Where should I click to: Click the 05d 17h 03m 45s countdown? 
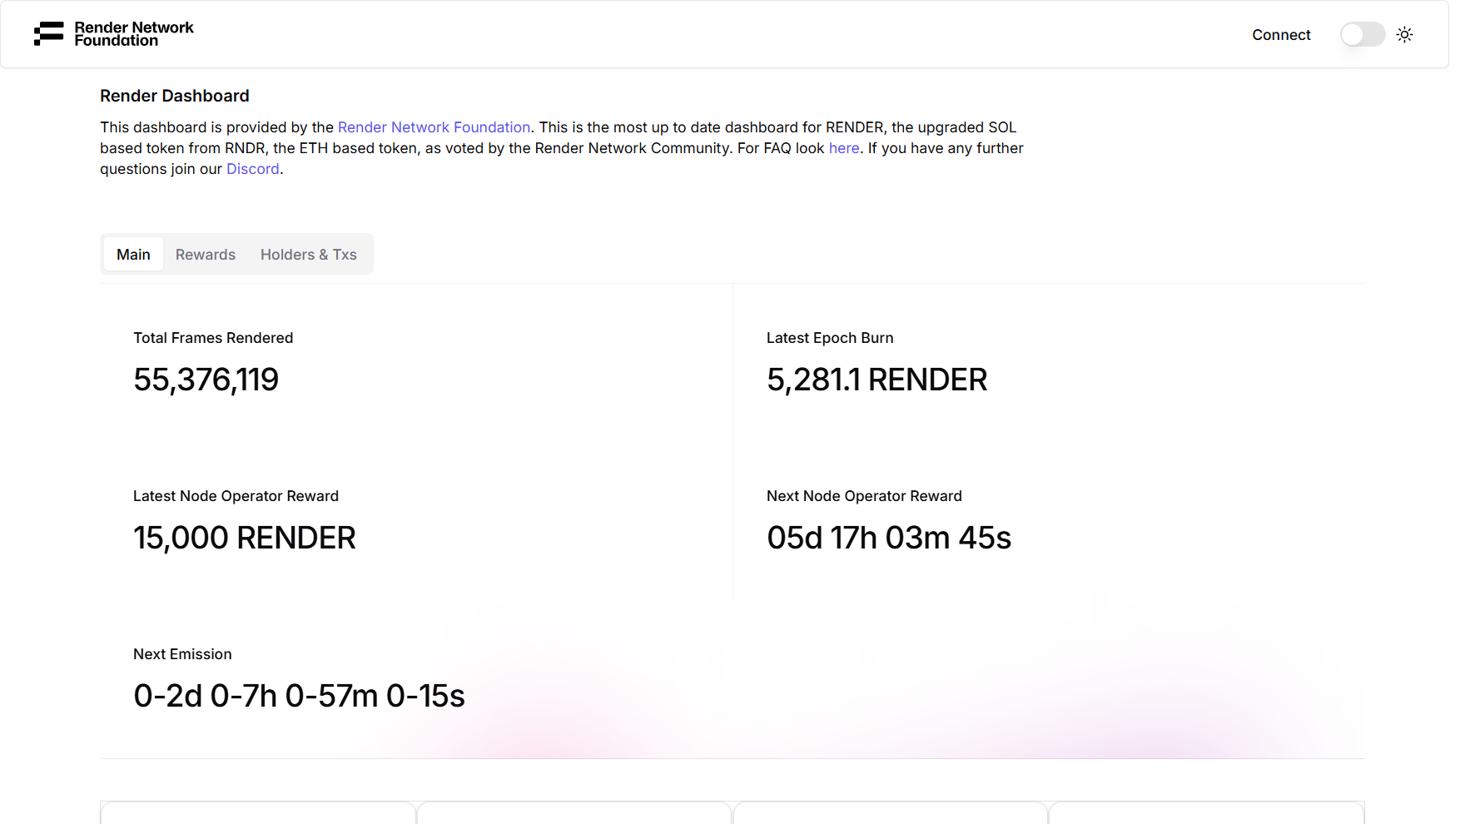tap(889, 538)
